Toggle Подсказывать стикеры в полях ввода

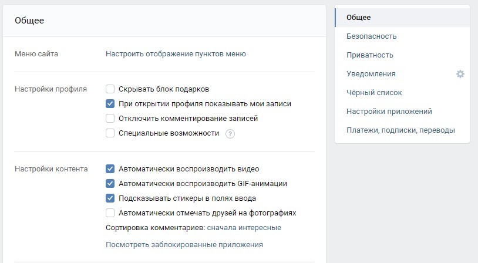110,198
